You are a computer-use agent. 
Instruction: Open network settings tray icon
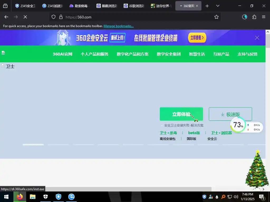pyautogui.click(x=230, y=197)
